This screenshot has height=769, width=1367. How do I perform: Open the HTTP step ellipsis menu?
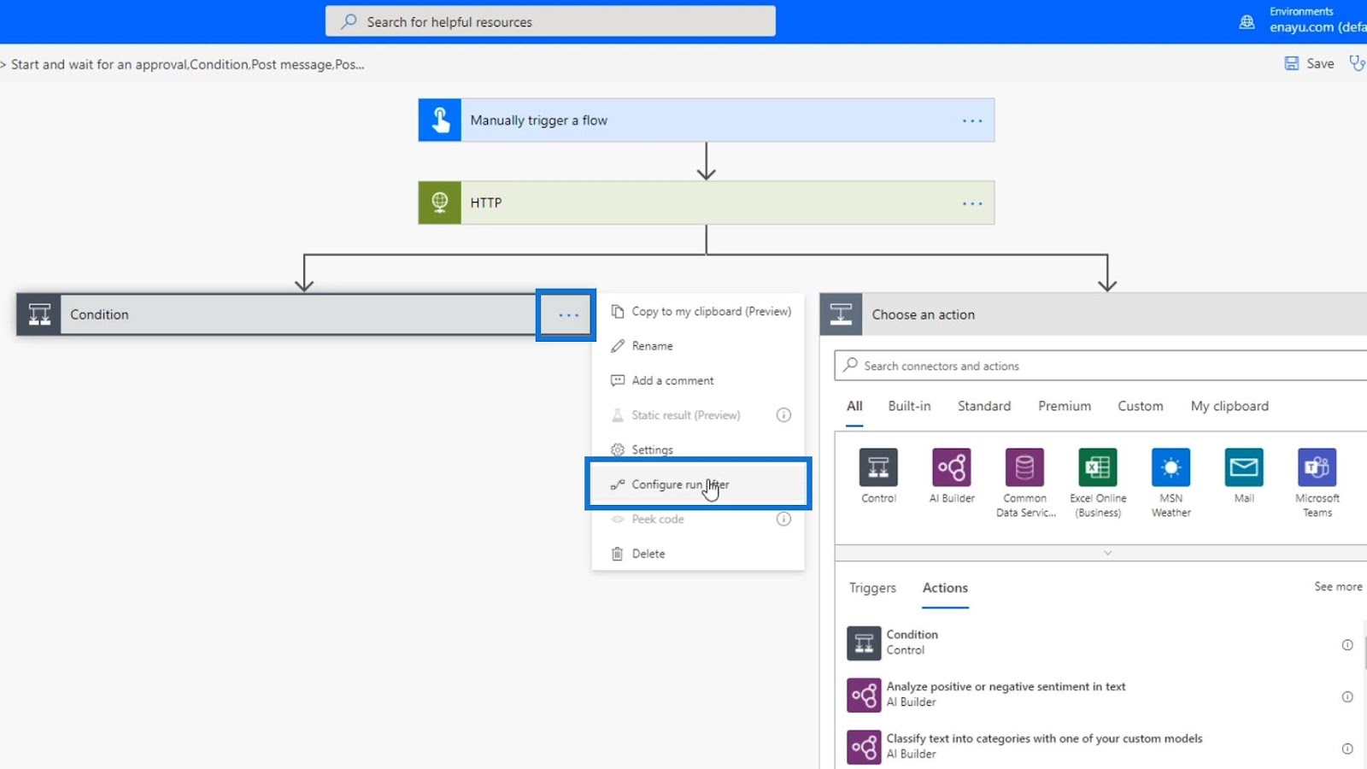pyautogui.click(x=972, y=203)
